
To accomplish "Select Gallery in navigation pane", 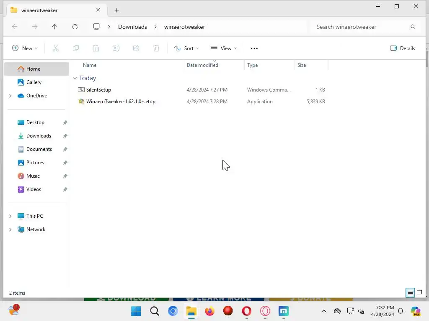I will click(36, 82).
